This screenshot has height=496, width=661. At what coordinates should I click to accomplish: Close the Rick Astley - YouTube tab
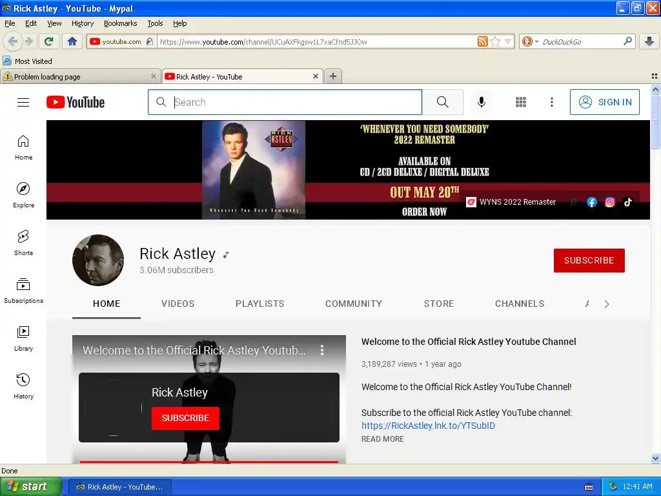pos(315,76)
